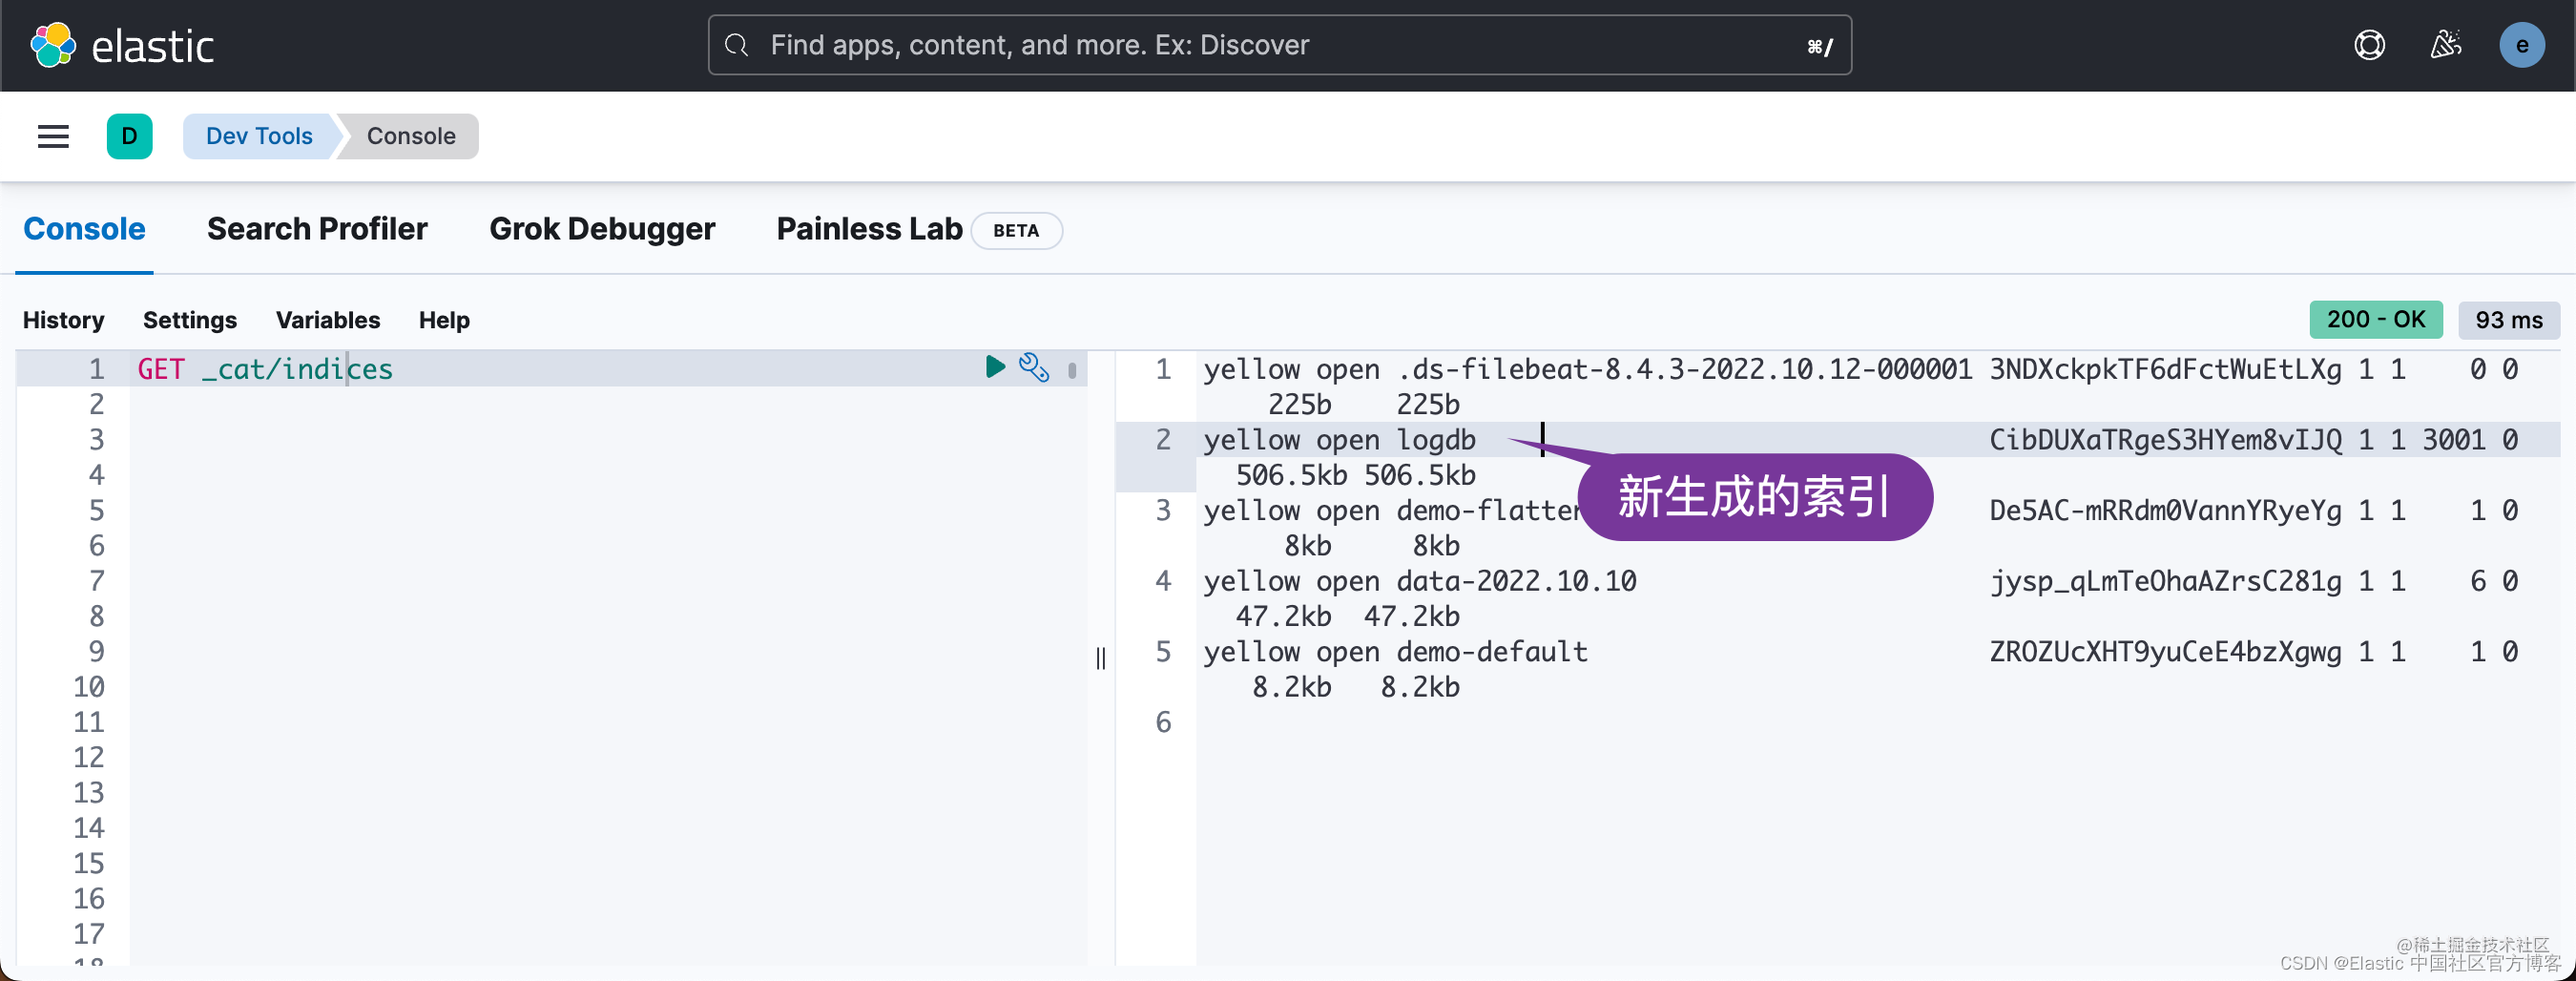Select the Console tab
The height and width of the screenshot is (981, 2576).
[x=84, y=229]
